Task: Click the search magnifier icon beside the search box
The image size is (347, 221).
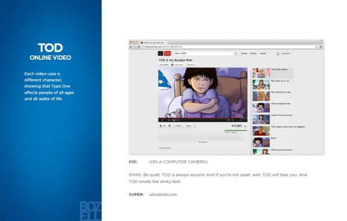Action: pos(236,54)
